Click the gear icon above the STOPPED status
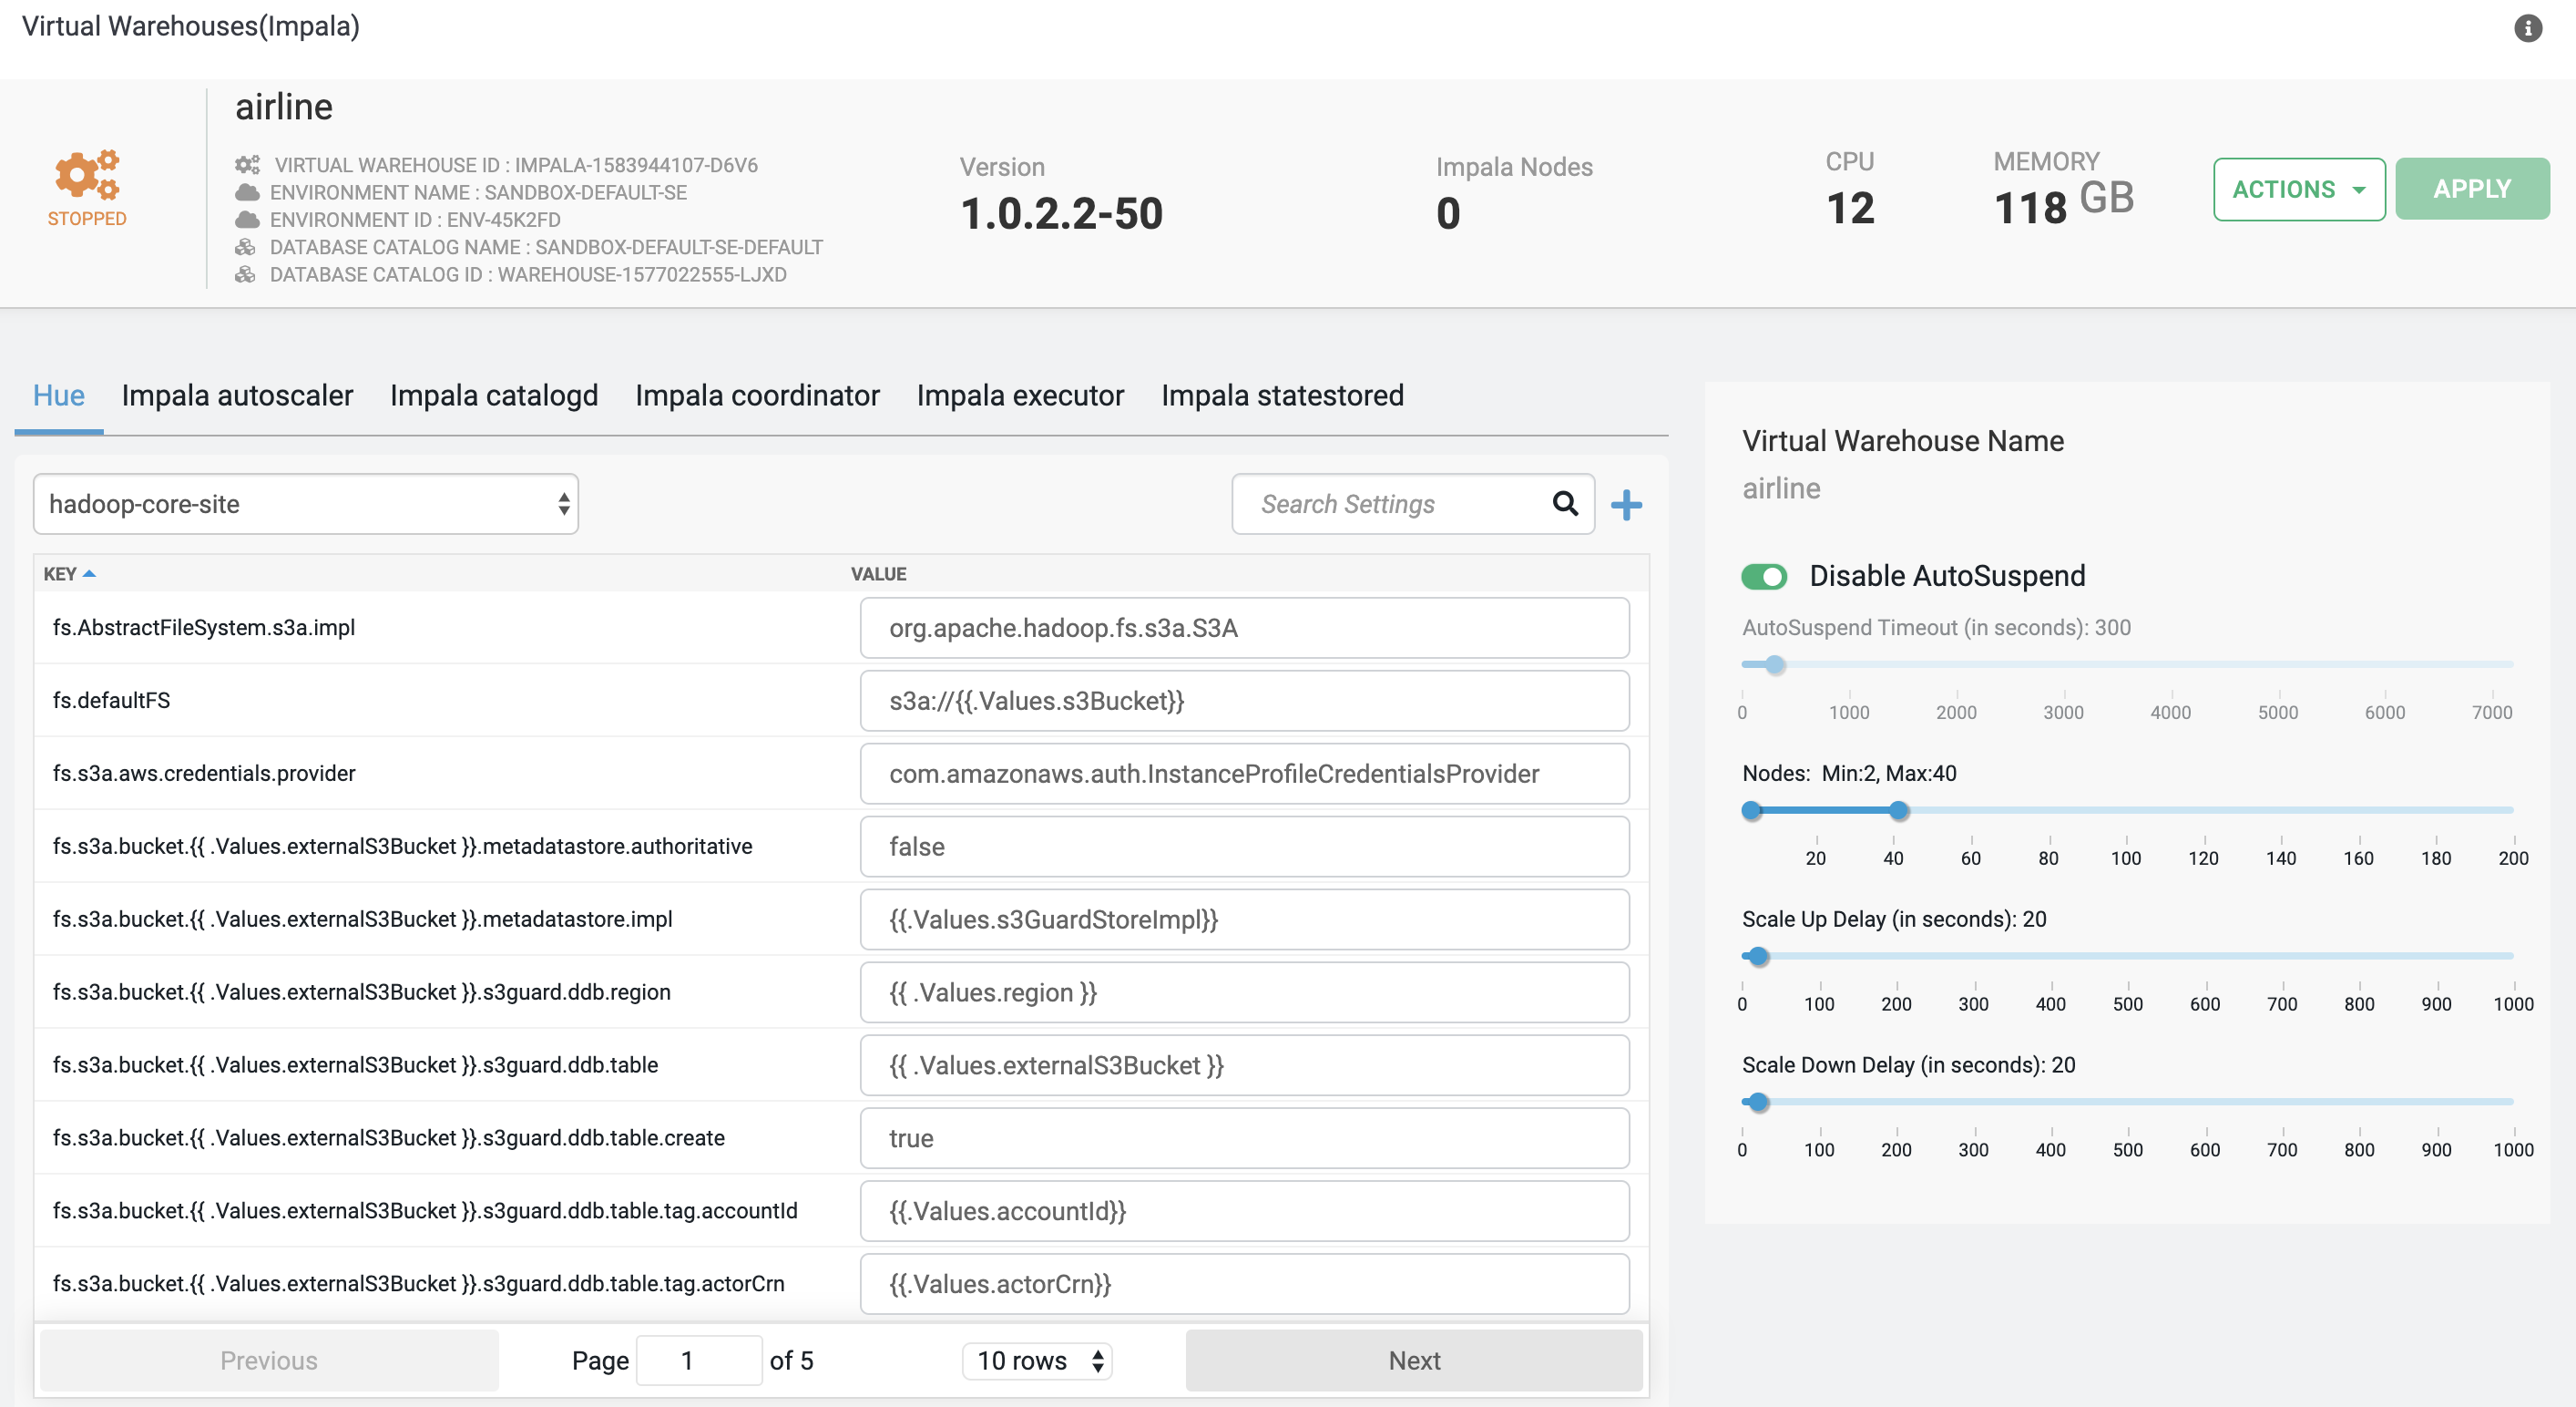Viewport: 2576px width, 1407px height. pos(87,177)
